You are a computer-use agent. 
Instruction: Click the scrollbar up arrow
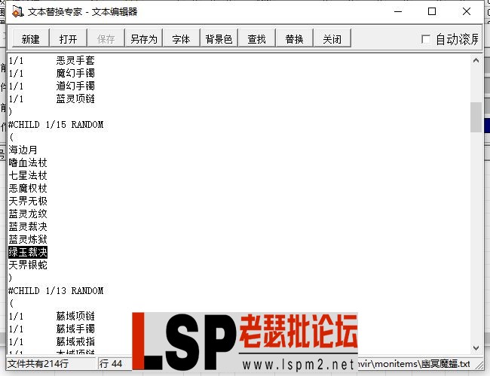click(476, 60)
